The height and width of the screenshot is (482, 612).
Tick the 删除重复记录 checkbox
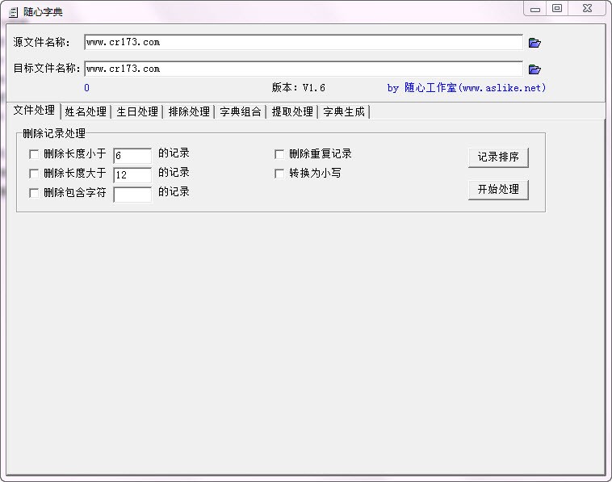(279, 154)
